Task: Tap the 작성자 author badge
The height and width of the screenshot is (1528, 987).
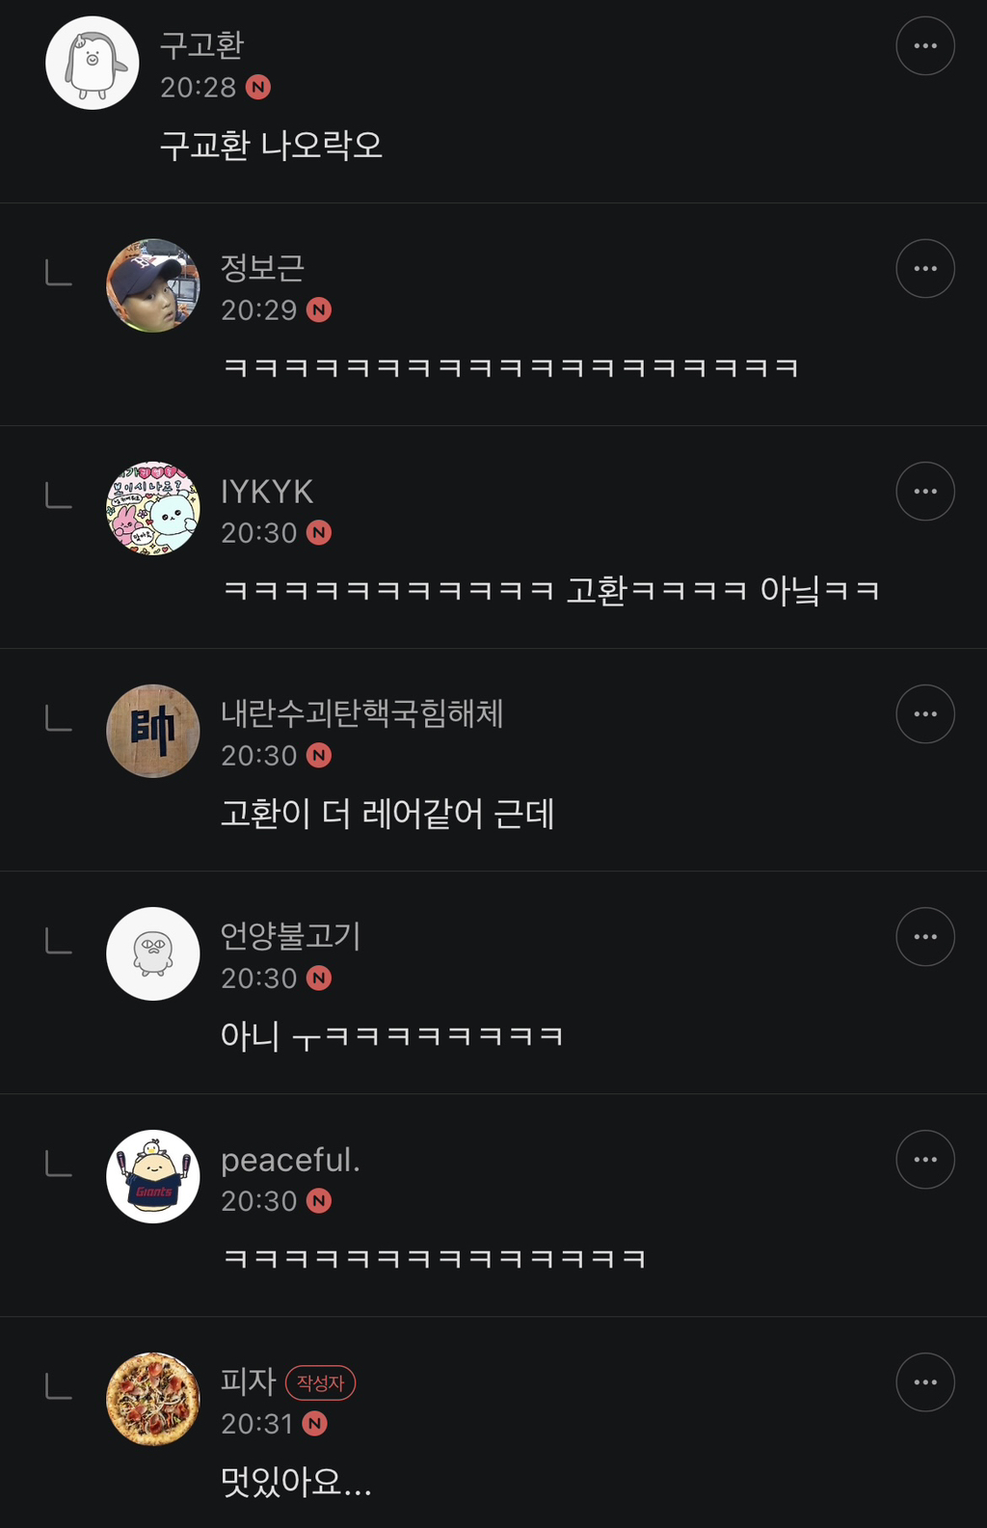Action: pyautogui.click(x=320, y=1382)
